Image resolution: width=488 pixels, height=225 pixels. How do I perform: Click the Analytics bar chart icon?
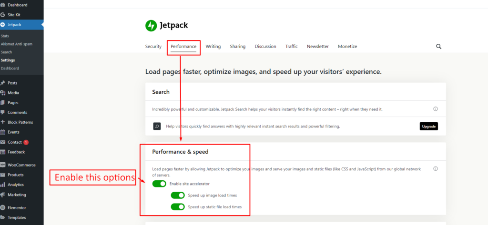tap(2, 185)
